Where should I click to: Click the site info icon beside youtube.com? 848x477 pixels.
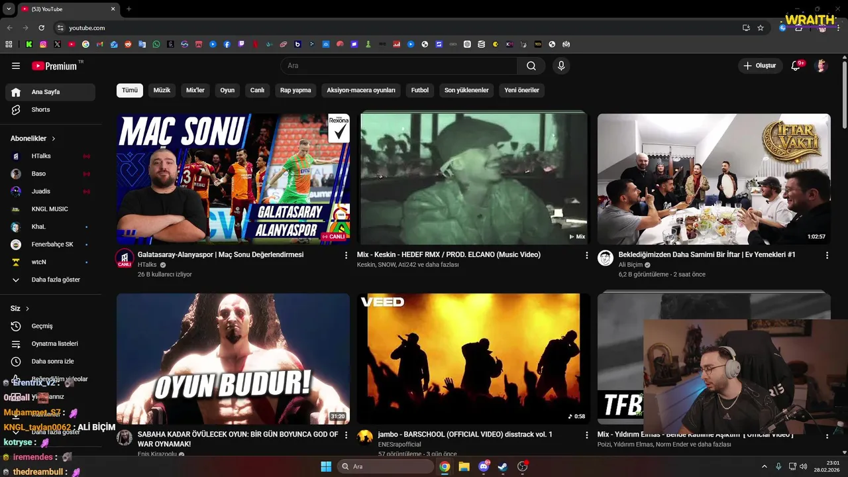click(x=60, y=28)
